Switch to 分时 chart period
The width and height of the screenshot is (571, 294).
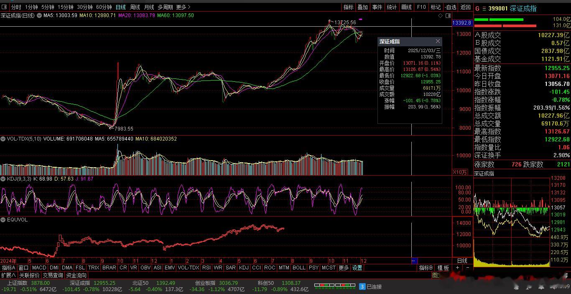tap(16, 7)
